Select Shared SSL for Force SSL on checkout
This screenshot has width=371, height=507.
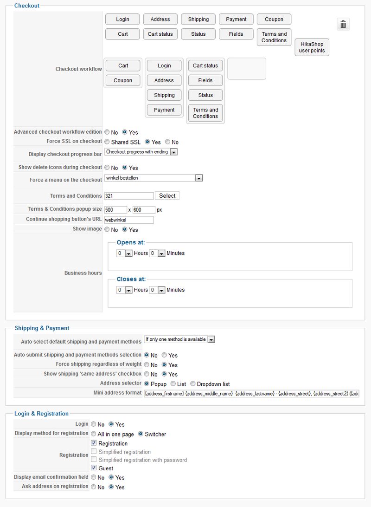107,142
